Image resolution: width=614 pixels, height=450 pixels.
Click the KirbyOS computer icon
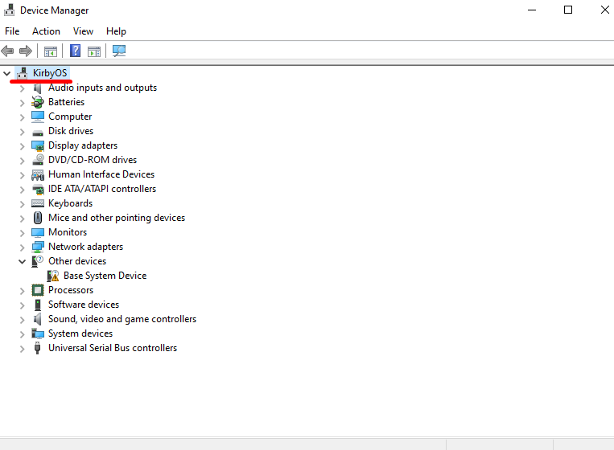point(23,73)
